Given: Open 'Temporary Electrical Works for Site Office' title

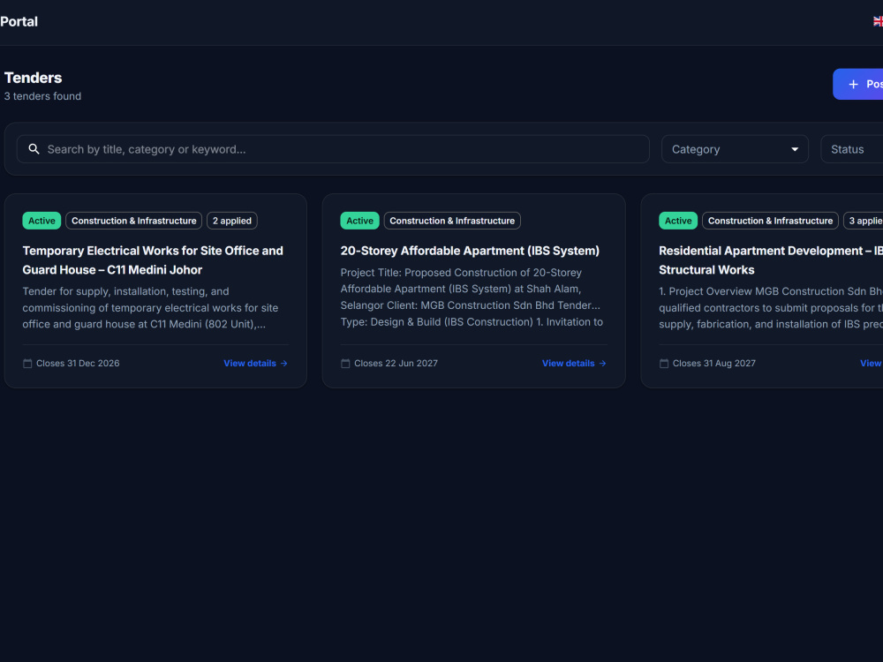Looking at the screenshot, I should coord(153,260).
